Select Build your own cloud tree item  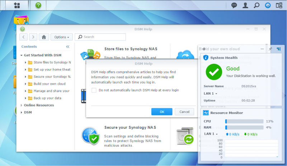pyautogui.click(x=50, y=84)
